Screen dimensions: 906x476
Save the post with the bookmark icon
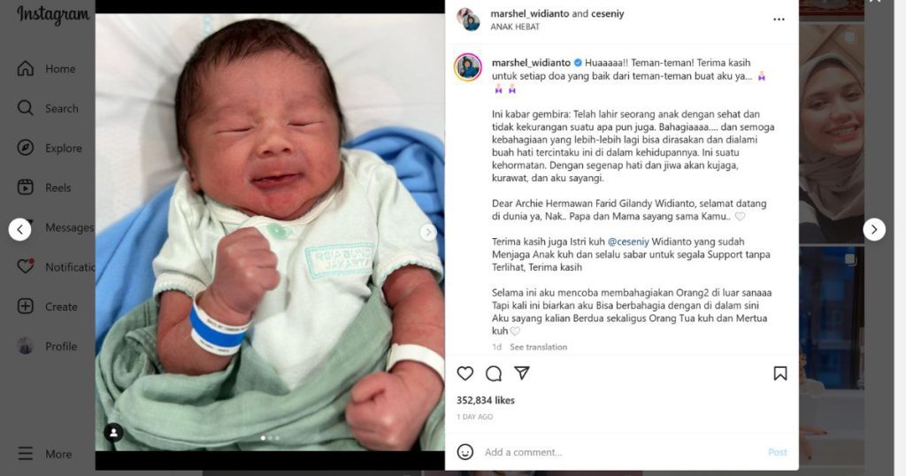click(780, 373)
